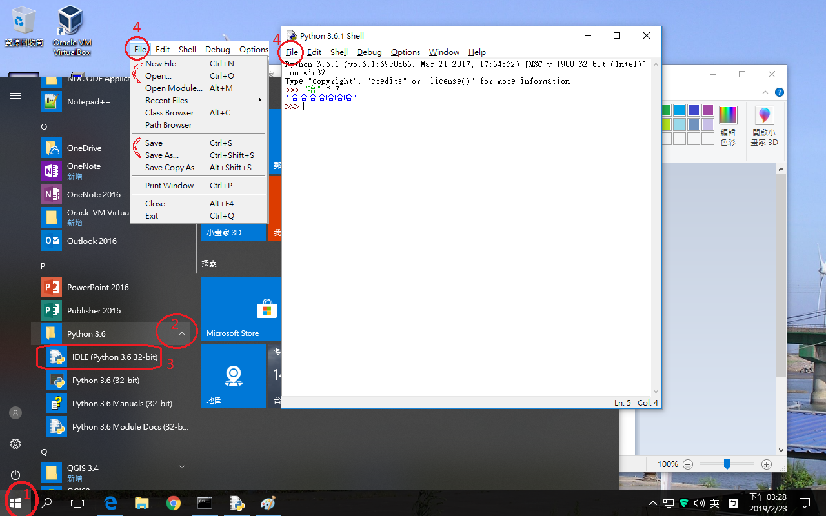
Task: Open the volume speaker tray icon
Action: (x=699, y=503)
